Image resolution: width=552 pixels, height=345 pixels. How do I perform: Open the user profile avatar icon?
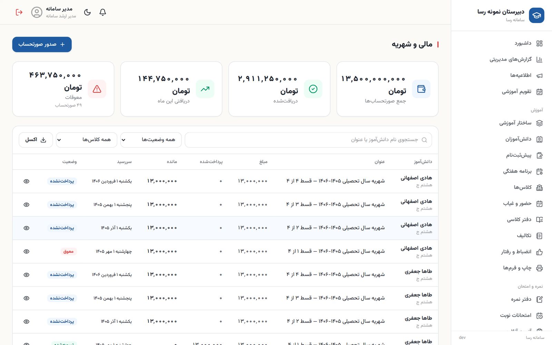pyautogui.click(x=37, y=12)
